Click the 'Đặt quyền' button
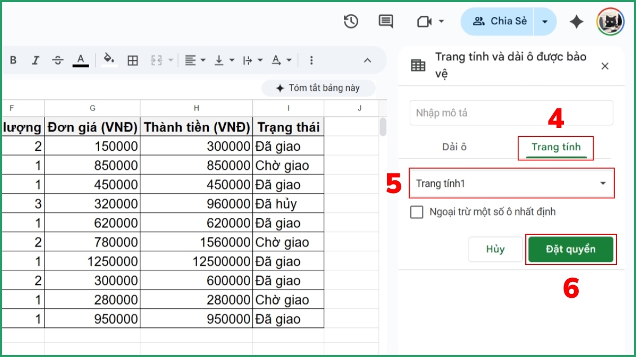Viewport: 636px width, 357px height. (571, 249)
